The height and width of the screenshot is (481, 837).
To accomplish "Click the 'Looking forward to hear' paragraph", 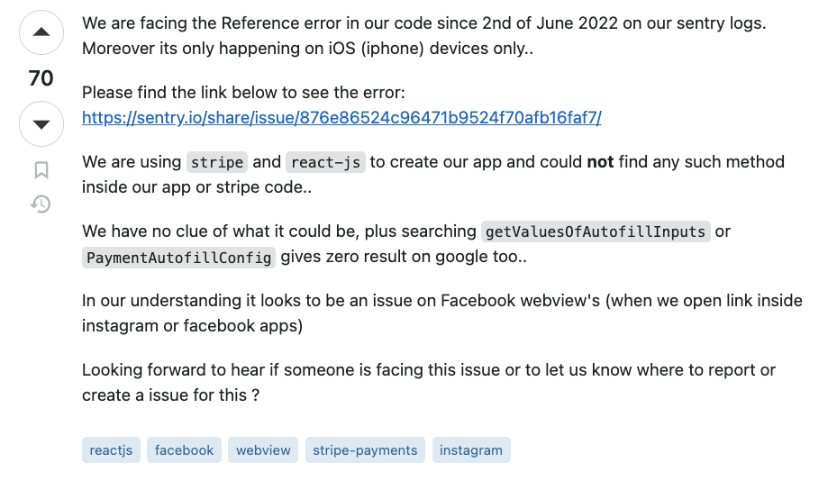I will pyautogui.click(x=429, y=382).
